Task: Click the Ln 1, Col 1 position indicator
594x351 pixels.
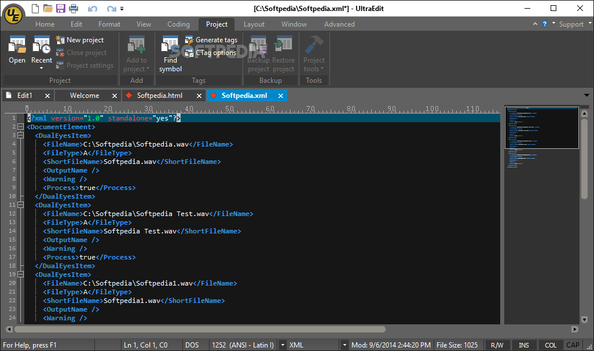Action: pos(145,345)
